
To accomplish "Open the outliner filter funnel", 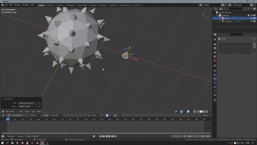I will point(249,9).
